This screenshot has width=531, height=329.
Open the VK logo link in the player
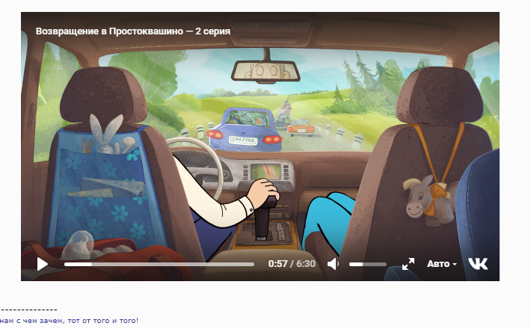tap(478, 264)
